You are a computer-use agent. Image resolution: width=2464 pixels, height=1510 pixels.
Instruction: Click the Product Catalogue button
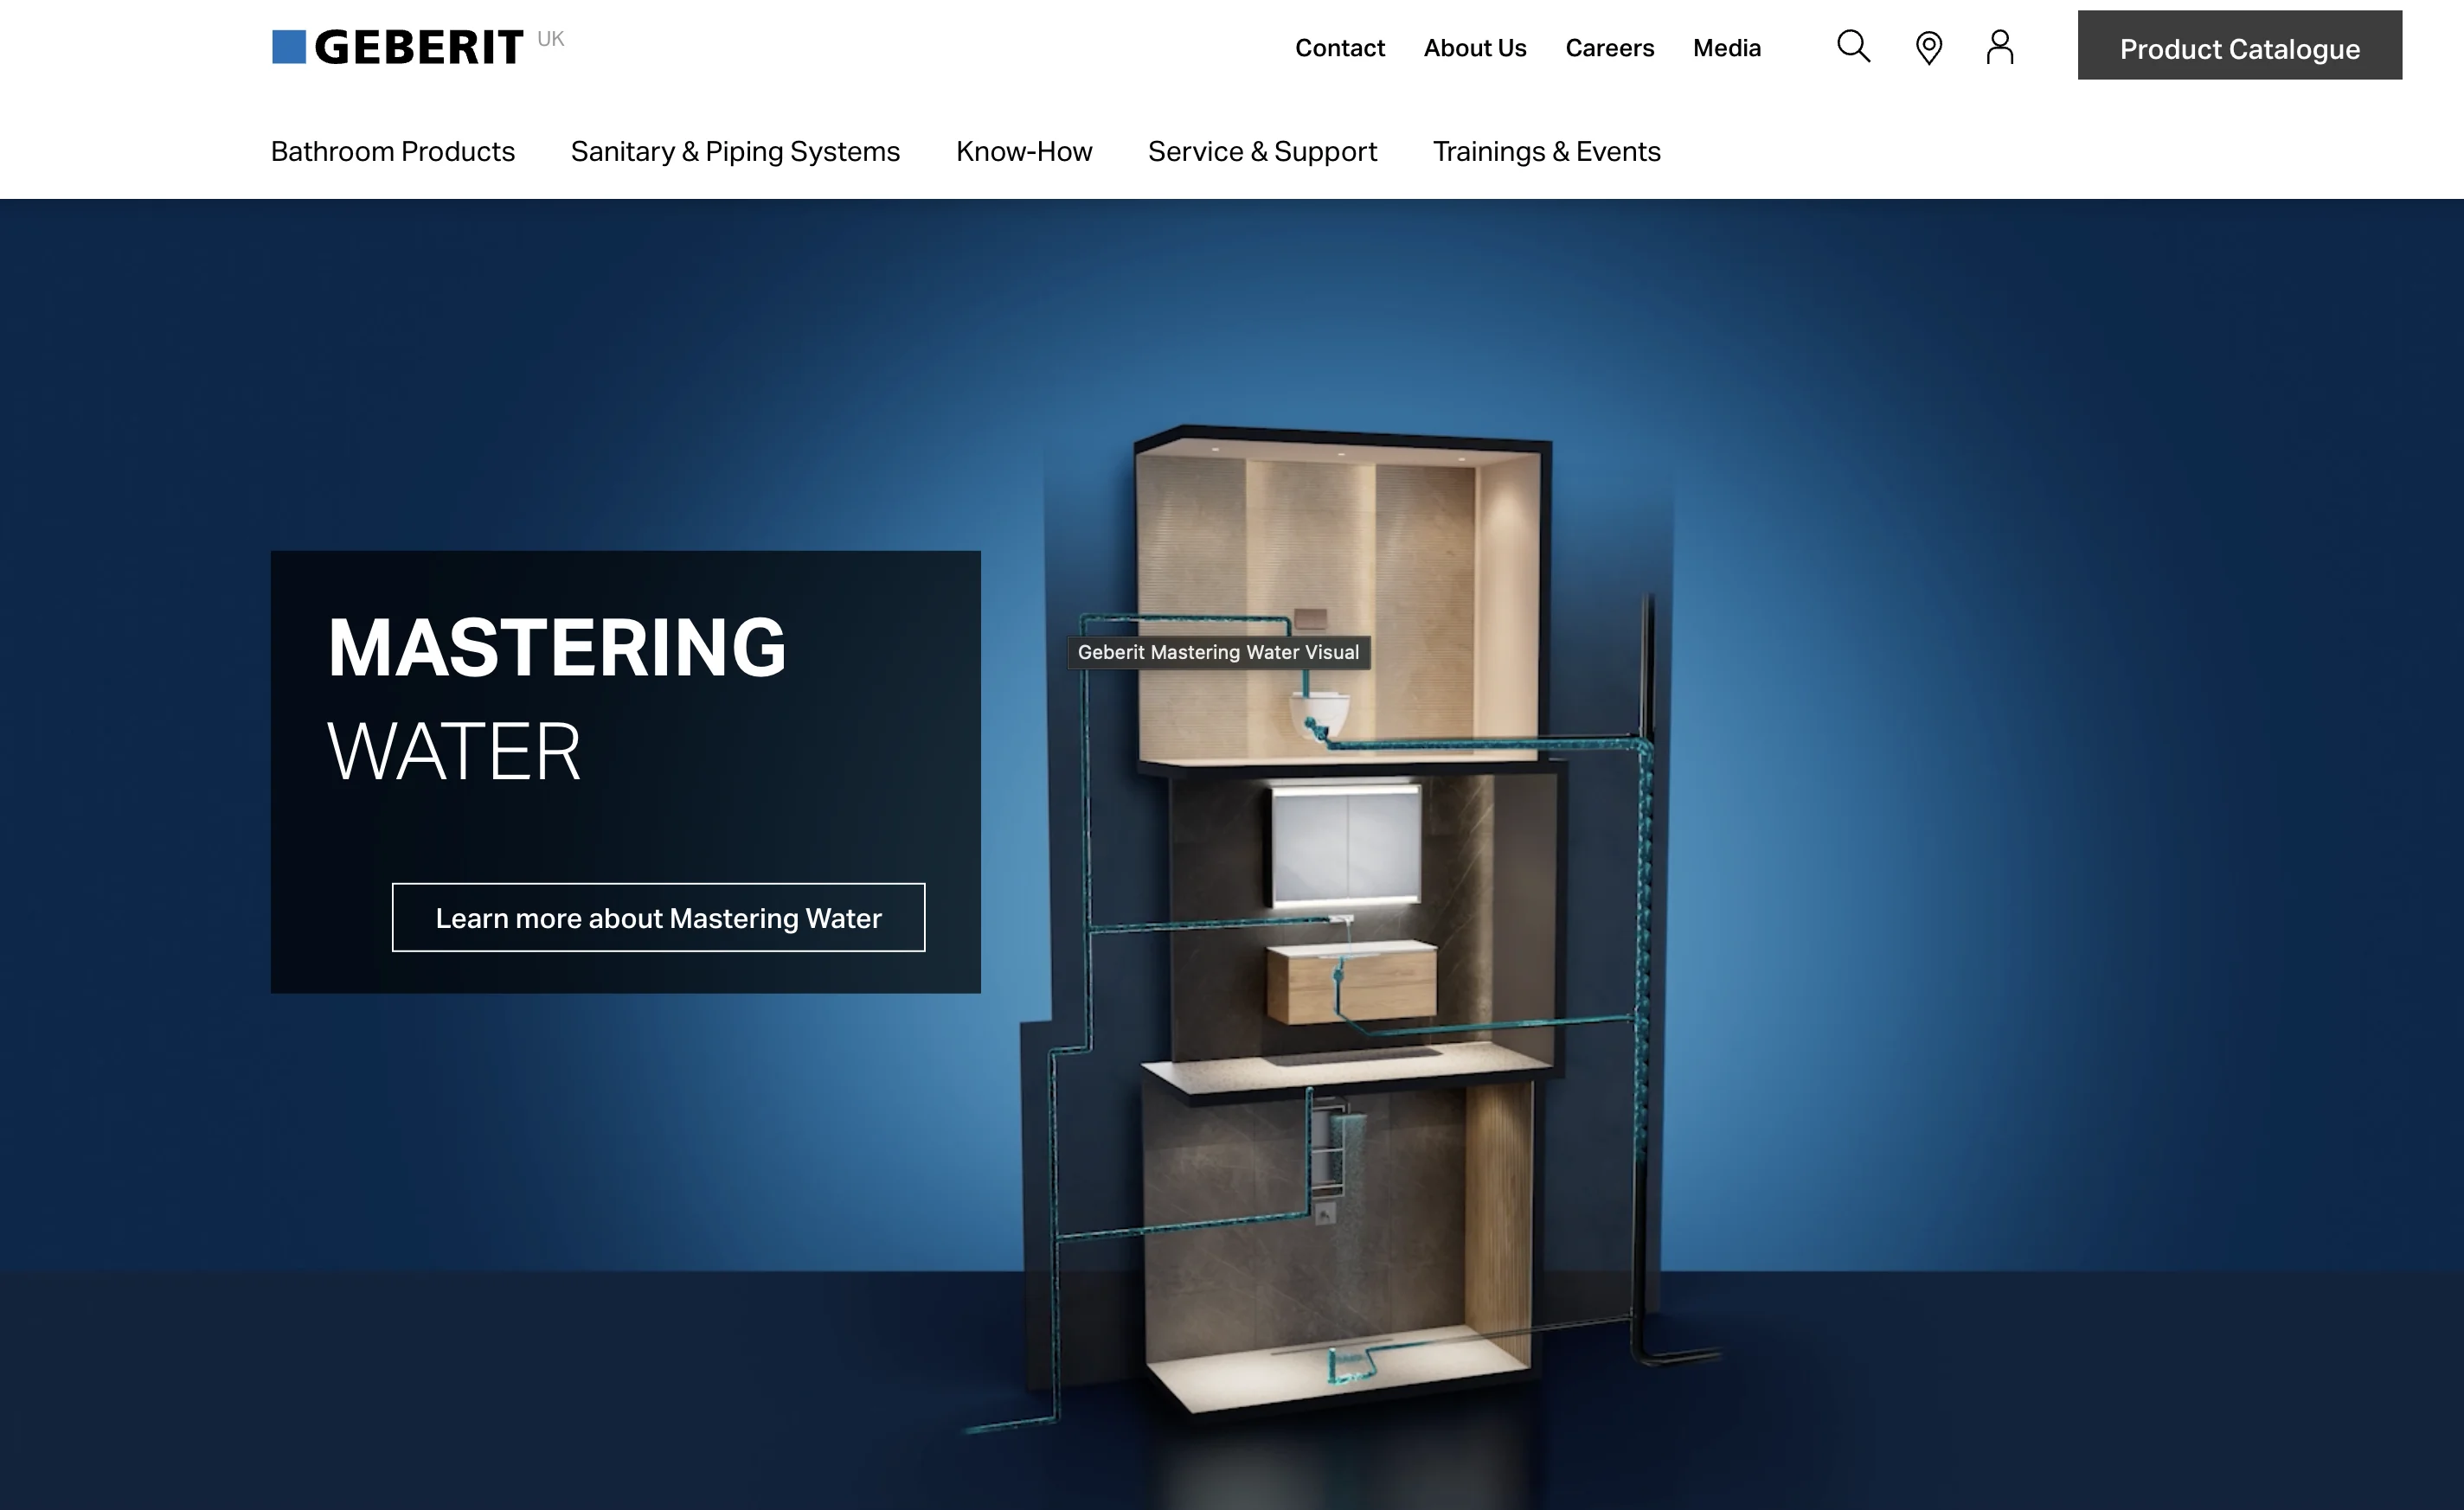[2238, 46]
